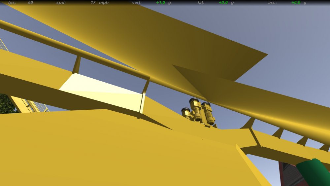This screenshot has height=186, width=330.
Task: Click the g unit after acc value
Action: click(x=305, y=3)
